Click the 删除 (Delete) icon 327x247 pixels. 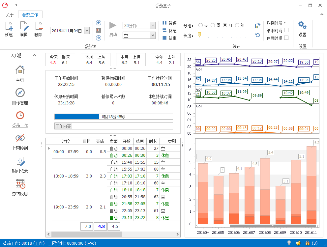click(39, 26)
